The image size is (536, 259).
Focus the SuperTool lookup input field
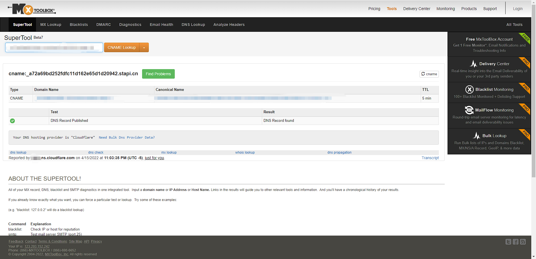[x=54, y=47]
